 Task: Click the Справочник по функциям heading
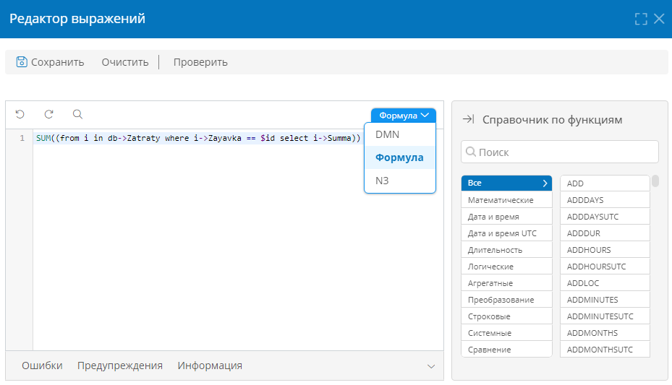coord(552,120)
